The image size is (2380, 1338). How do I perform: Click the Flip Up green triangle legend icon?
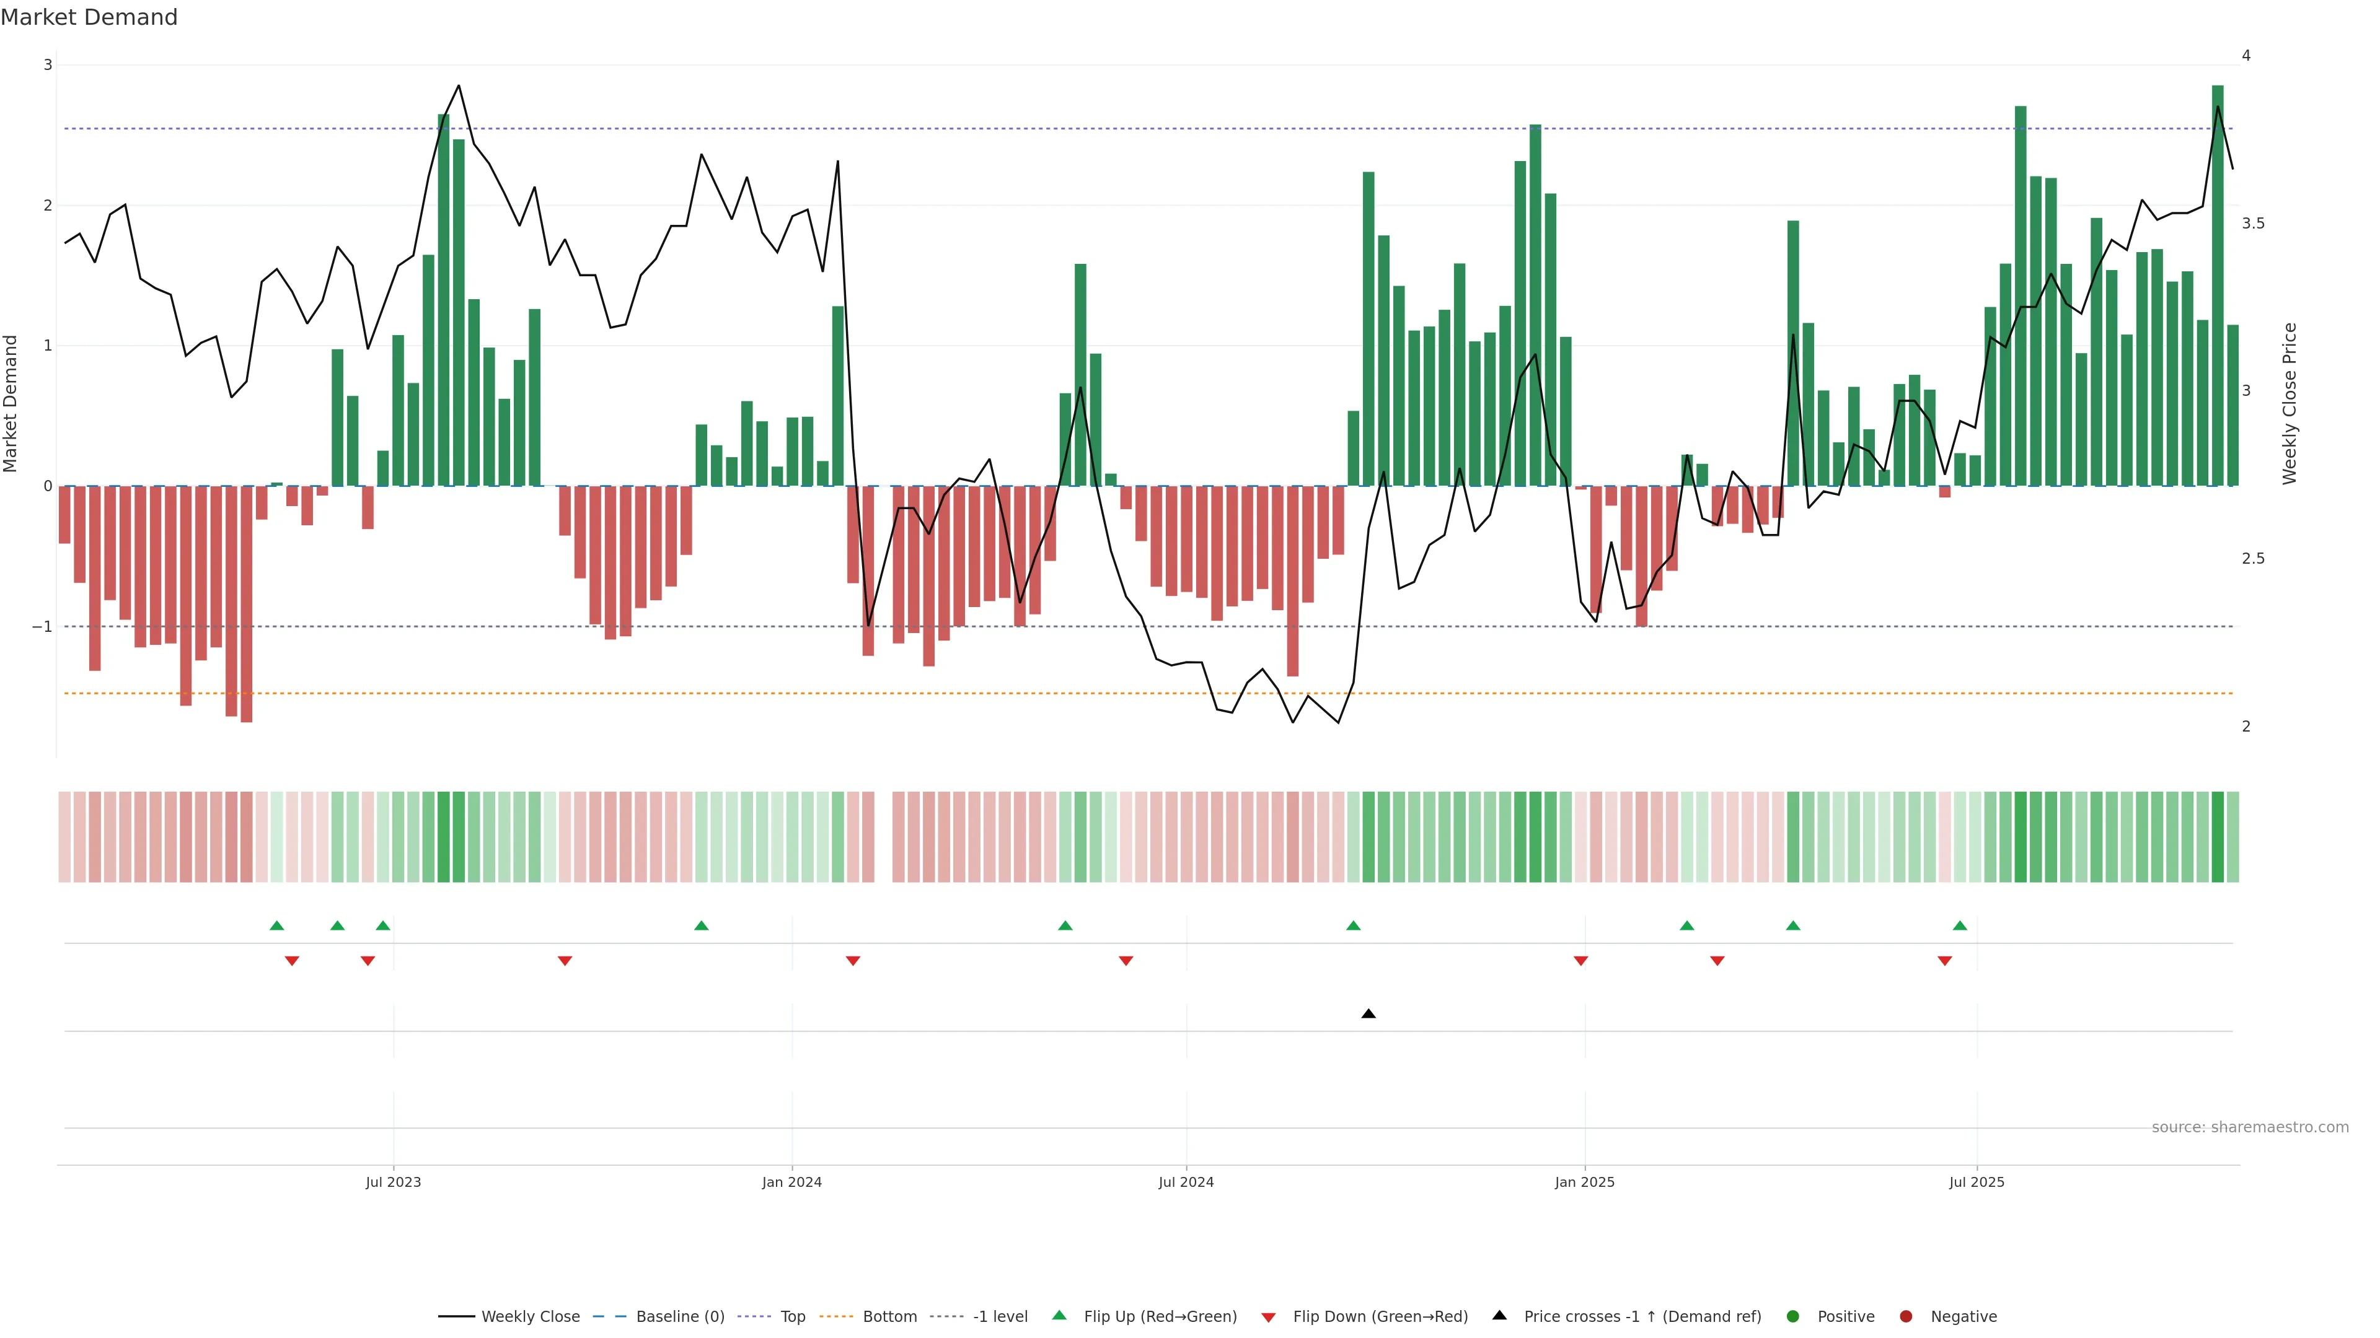coord(1060,1315)
